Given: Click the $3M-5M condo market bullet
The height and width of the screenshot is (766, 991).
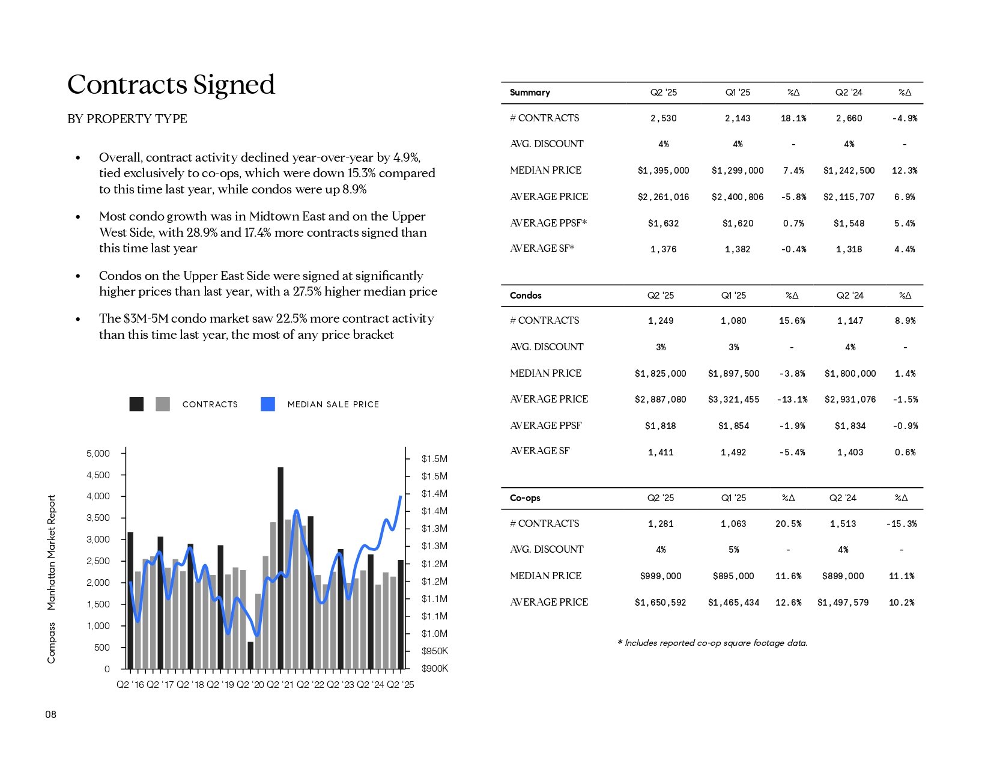Looking at the screenshot, I should coord(267,327).
